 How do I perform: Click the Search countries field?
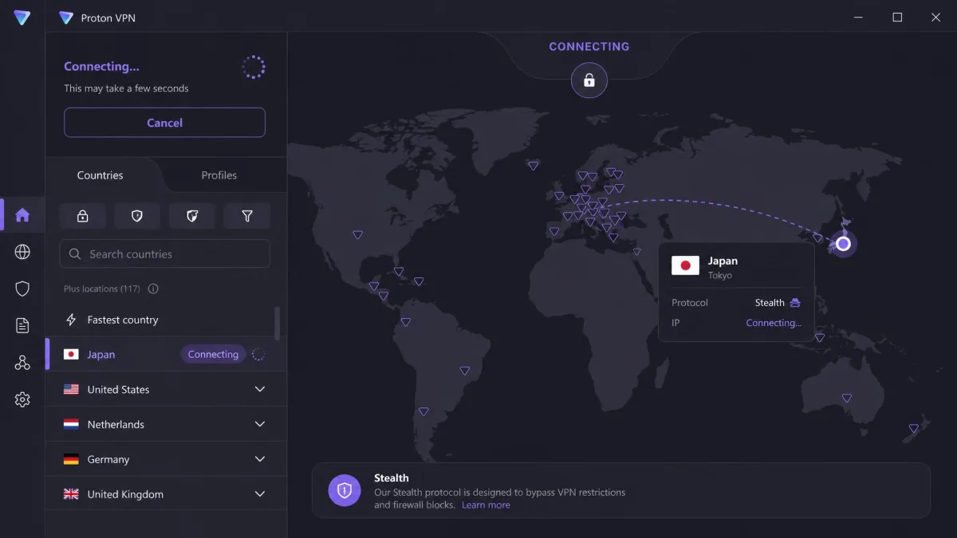point(164,254)
